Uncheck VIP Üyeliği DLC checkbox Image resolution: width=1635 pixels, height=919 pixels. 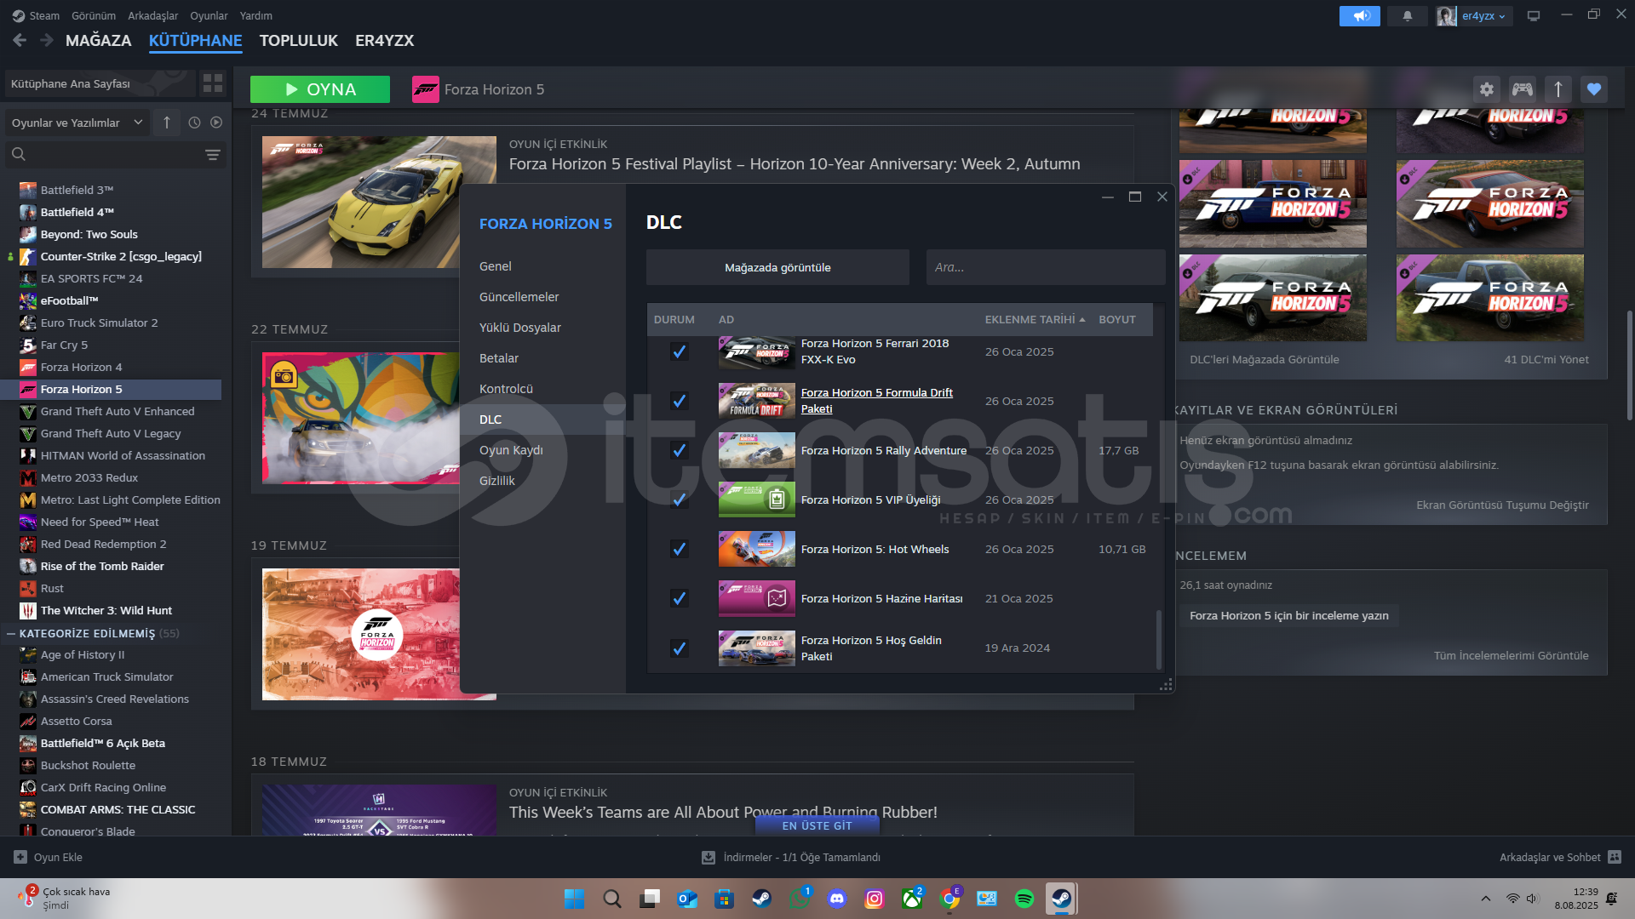tap(679, 499)
